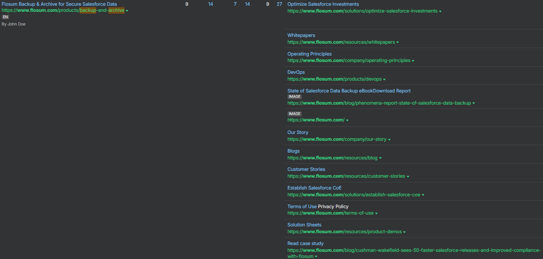
Task: Open the resources/blog URL
Action: pyautogui.click(x=332, y=158)
